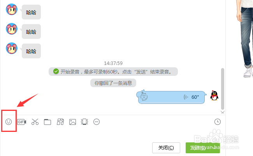The width and height of the screenshot is (253, 156).
Task: Open the send file folder icon
Action: point(47,122)
